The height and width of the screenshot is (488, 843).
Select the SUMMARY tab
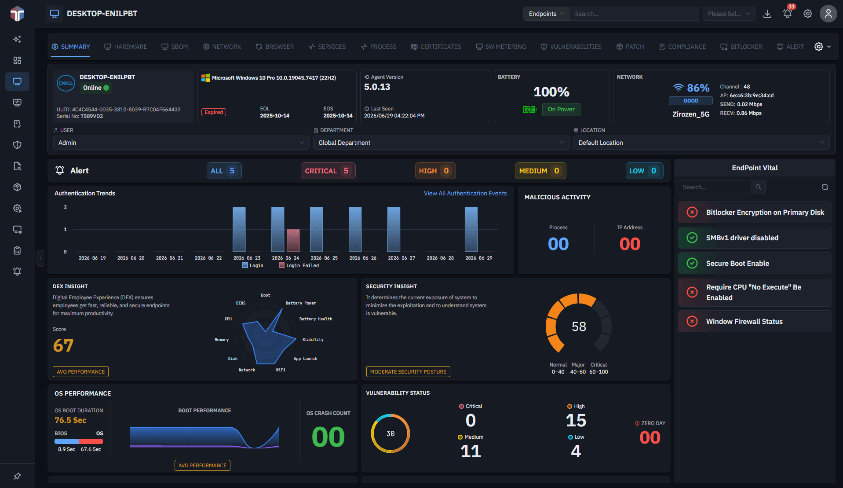coord(71,47)
